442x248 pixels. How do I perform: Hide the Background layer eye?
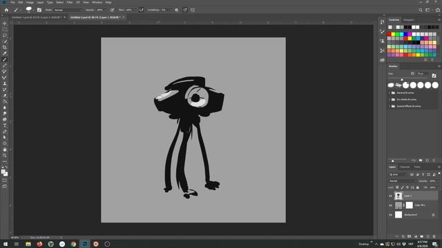coord(390,215)
